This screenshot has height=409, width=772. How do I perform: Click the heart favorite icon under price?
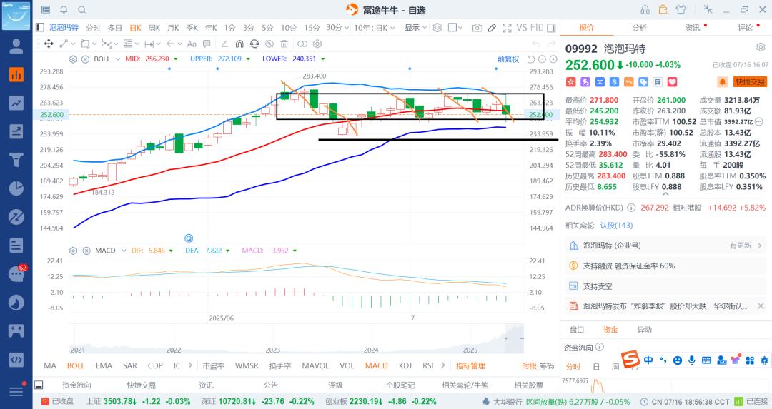pos(672,82)
